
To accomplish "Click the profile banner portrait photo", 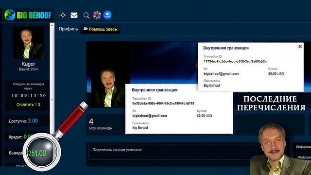I will tap(108, 88).
